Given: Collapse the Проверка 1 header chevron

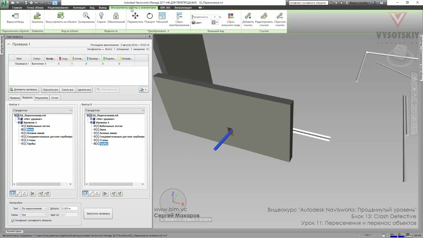Looking at the screenshot, I should click(x=9, y=44).
